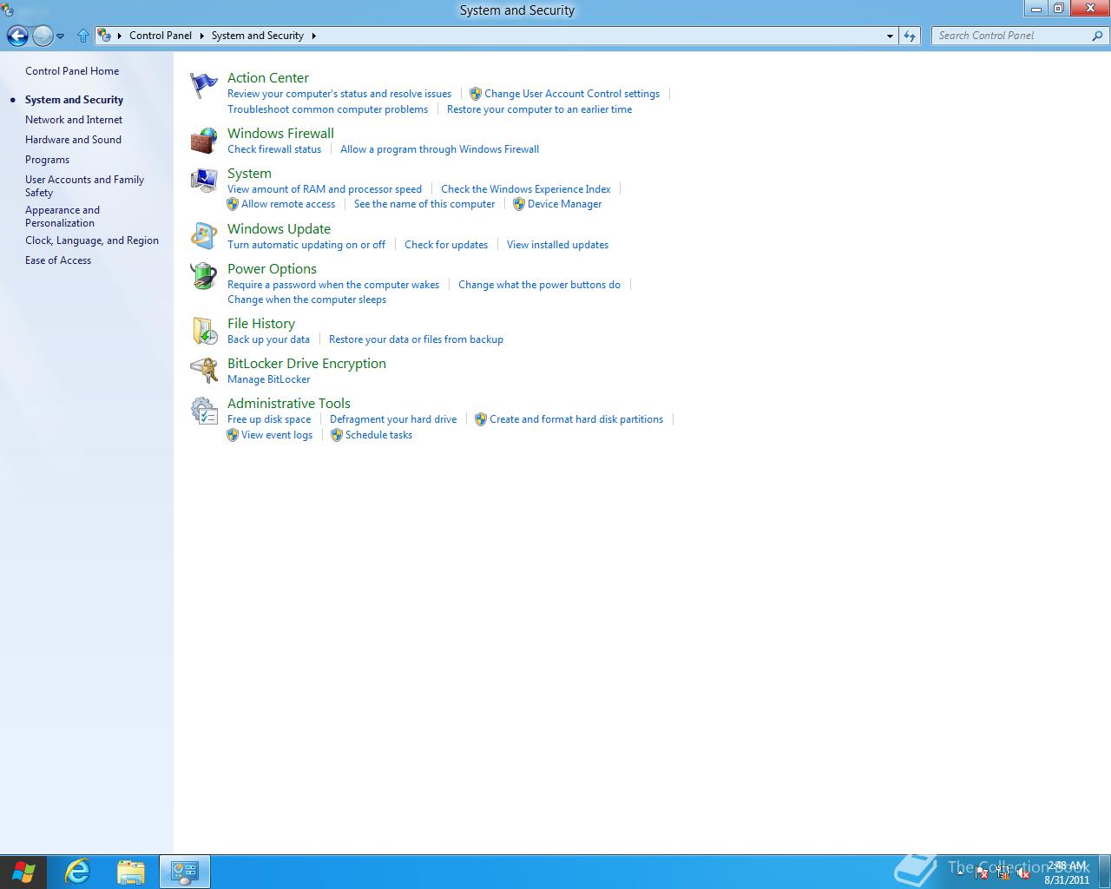Expand the arrow after Control Panel breadcrumb
Screen dimensions: 1111x889
click(x=201, y=36)
